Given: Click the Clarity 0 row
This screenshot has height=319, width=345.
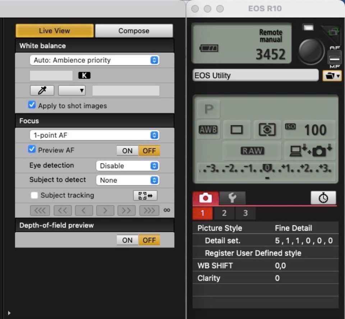Looking at the screenshot, I should click(x=266, y=278).
